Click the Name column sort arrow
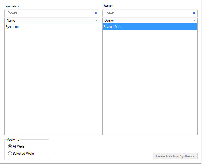The height and width of the screenshot is (164, 202). point(96,21)
